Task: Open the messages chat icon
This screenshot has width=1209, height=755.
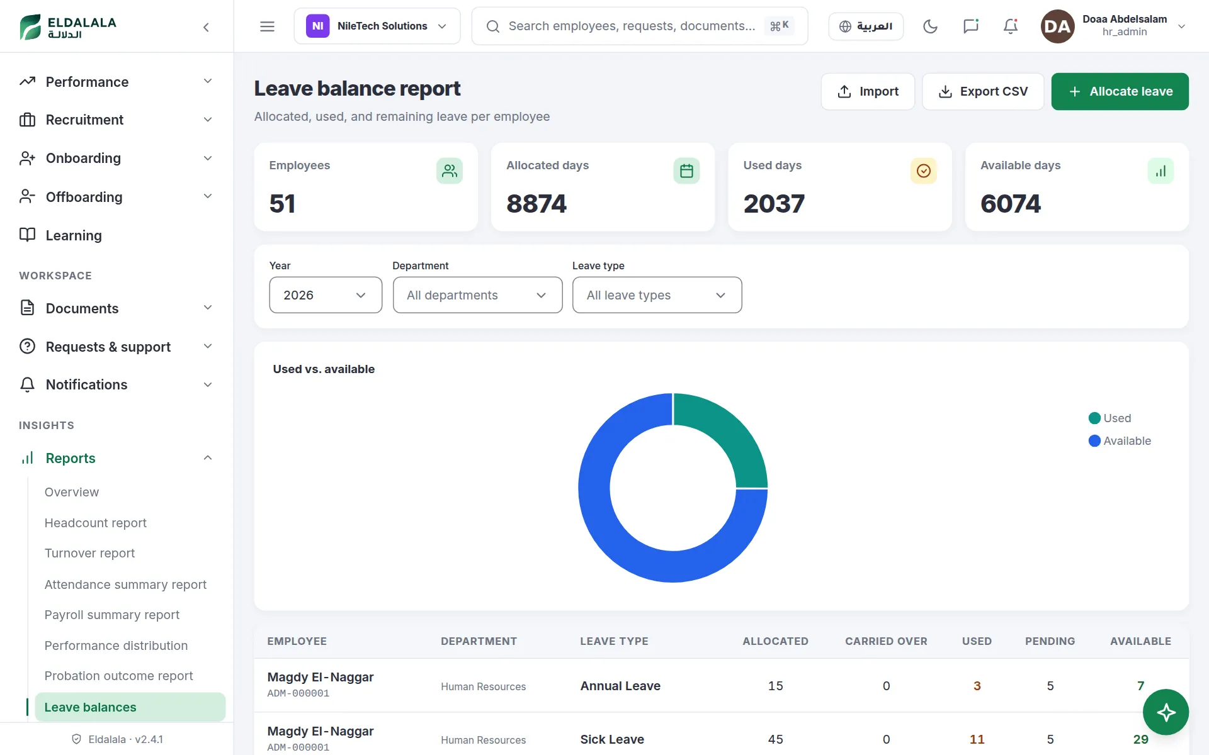Action: click(970, 26)
